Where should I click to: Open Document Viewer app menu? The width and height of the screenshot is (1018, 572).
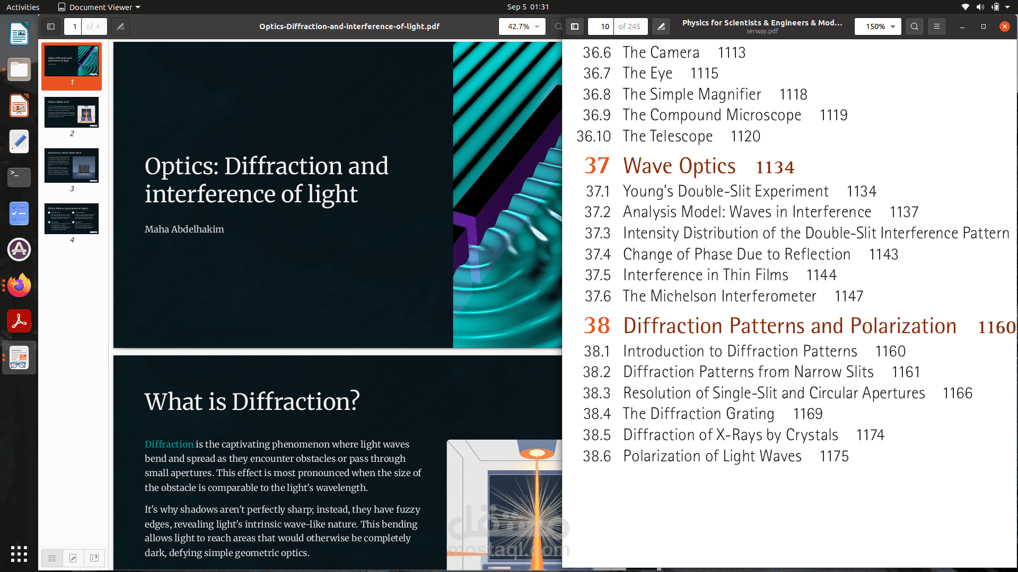[x=99, y=7]
